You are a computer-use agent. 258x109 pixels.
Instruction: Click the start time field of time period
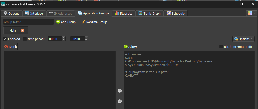pos(55,39)
